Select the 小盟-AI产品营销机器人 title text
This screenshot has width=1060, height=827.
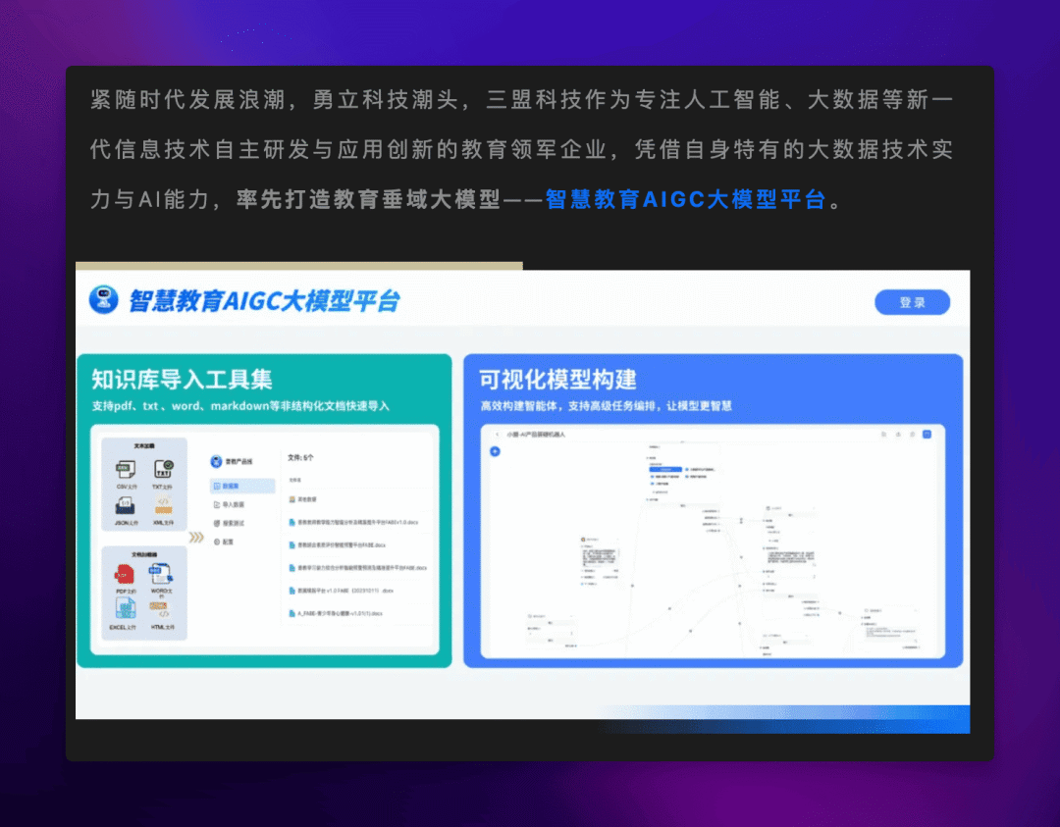tap(536, 435)
